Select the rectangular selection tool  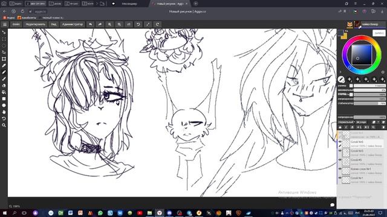(4, 39)
